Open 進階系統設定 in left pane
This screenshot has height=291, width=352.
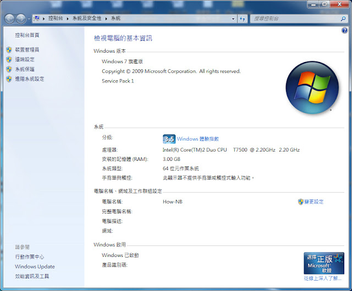(x=30, y=79)
